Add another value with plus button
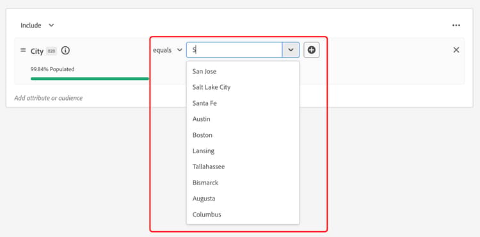The height and width of the screenshot is (237, 480). 311,50
